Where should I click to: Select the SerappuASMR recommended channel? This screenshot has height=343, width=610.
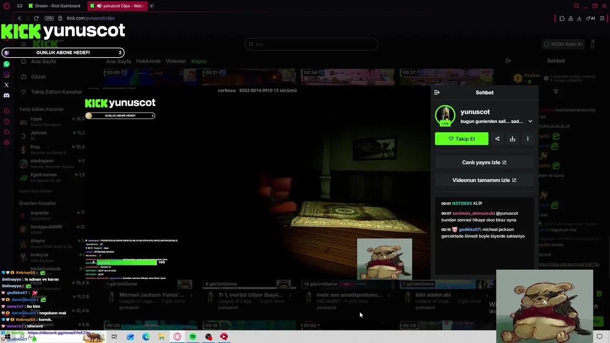[x=51, y=230]
